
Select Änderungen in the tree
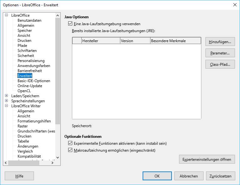[x=28, y=146]
